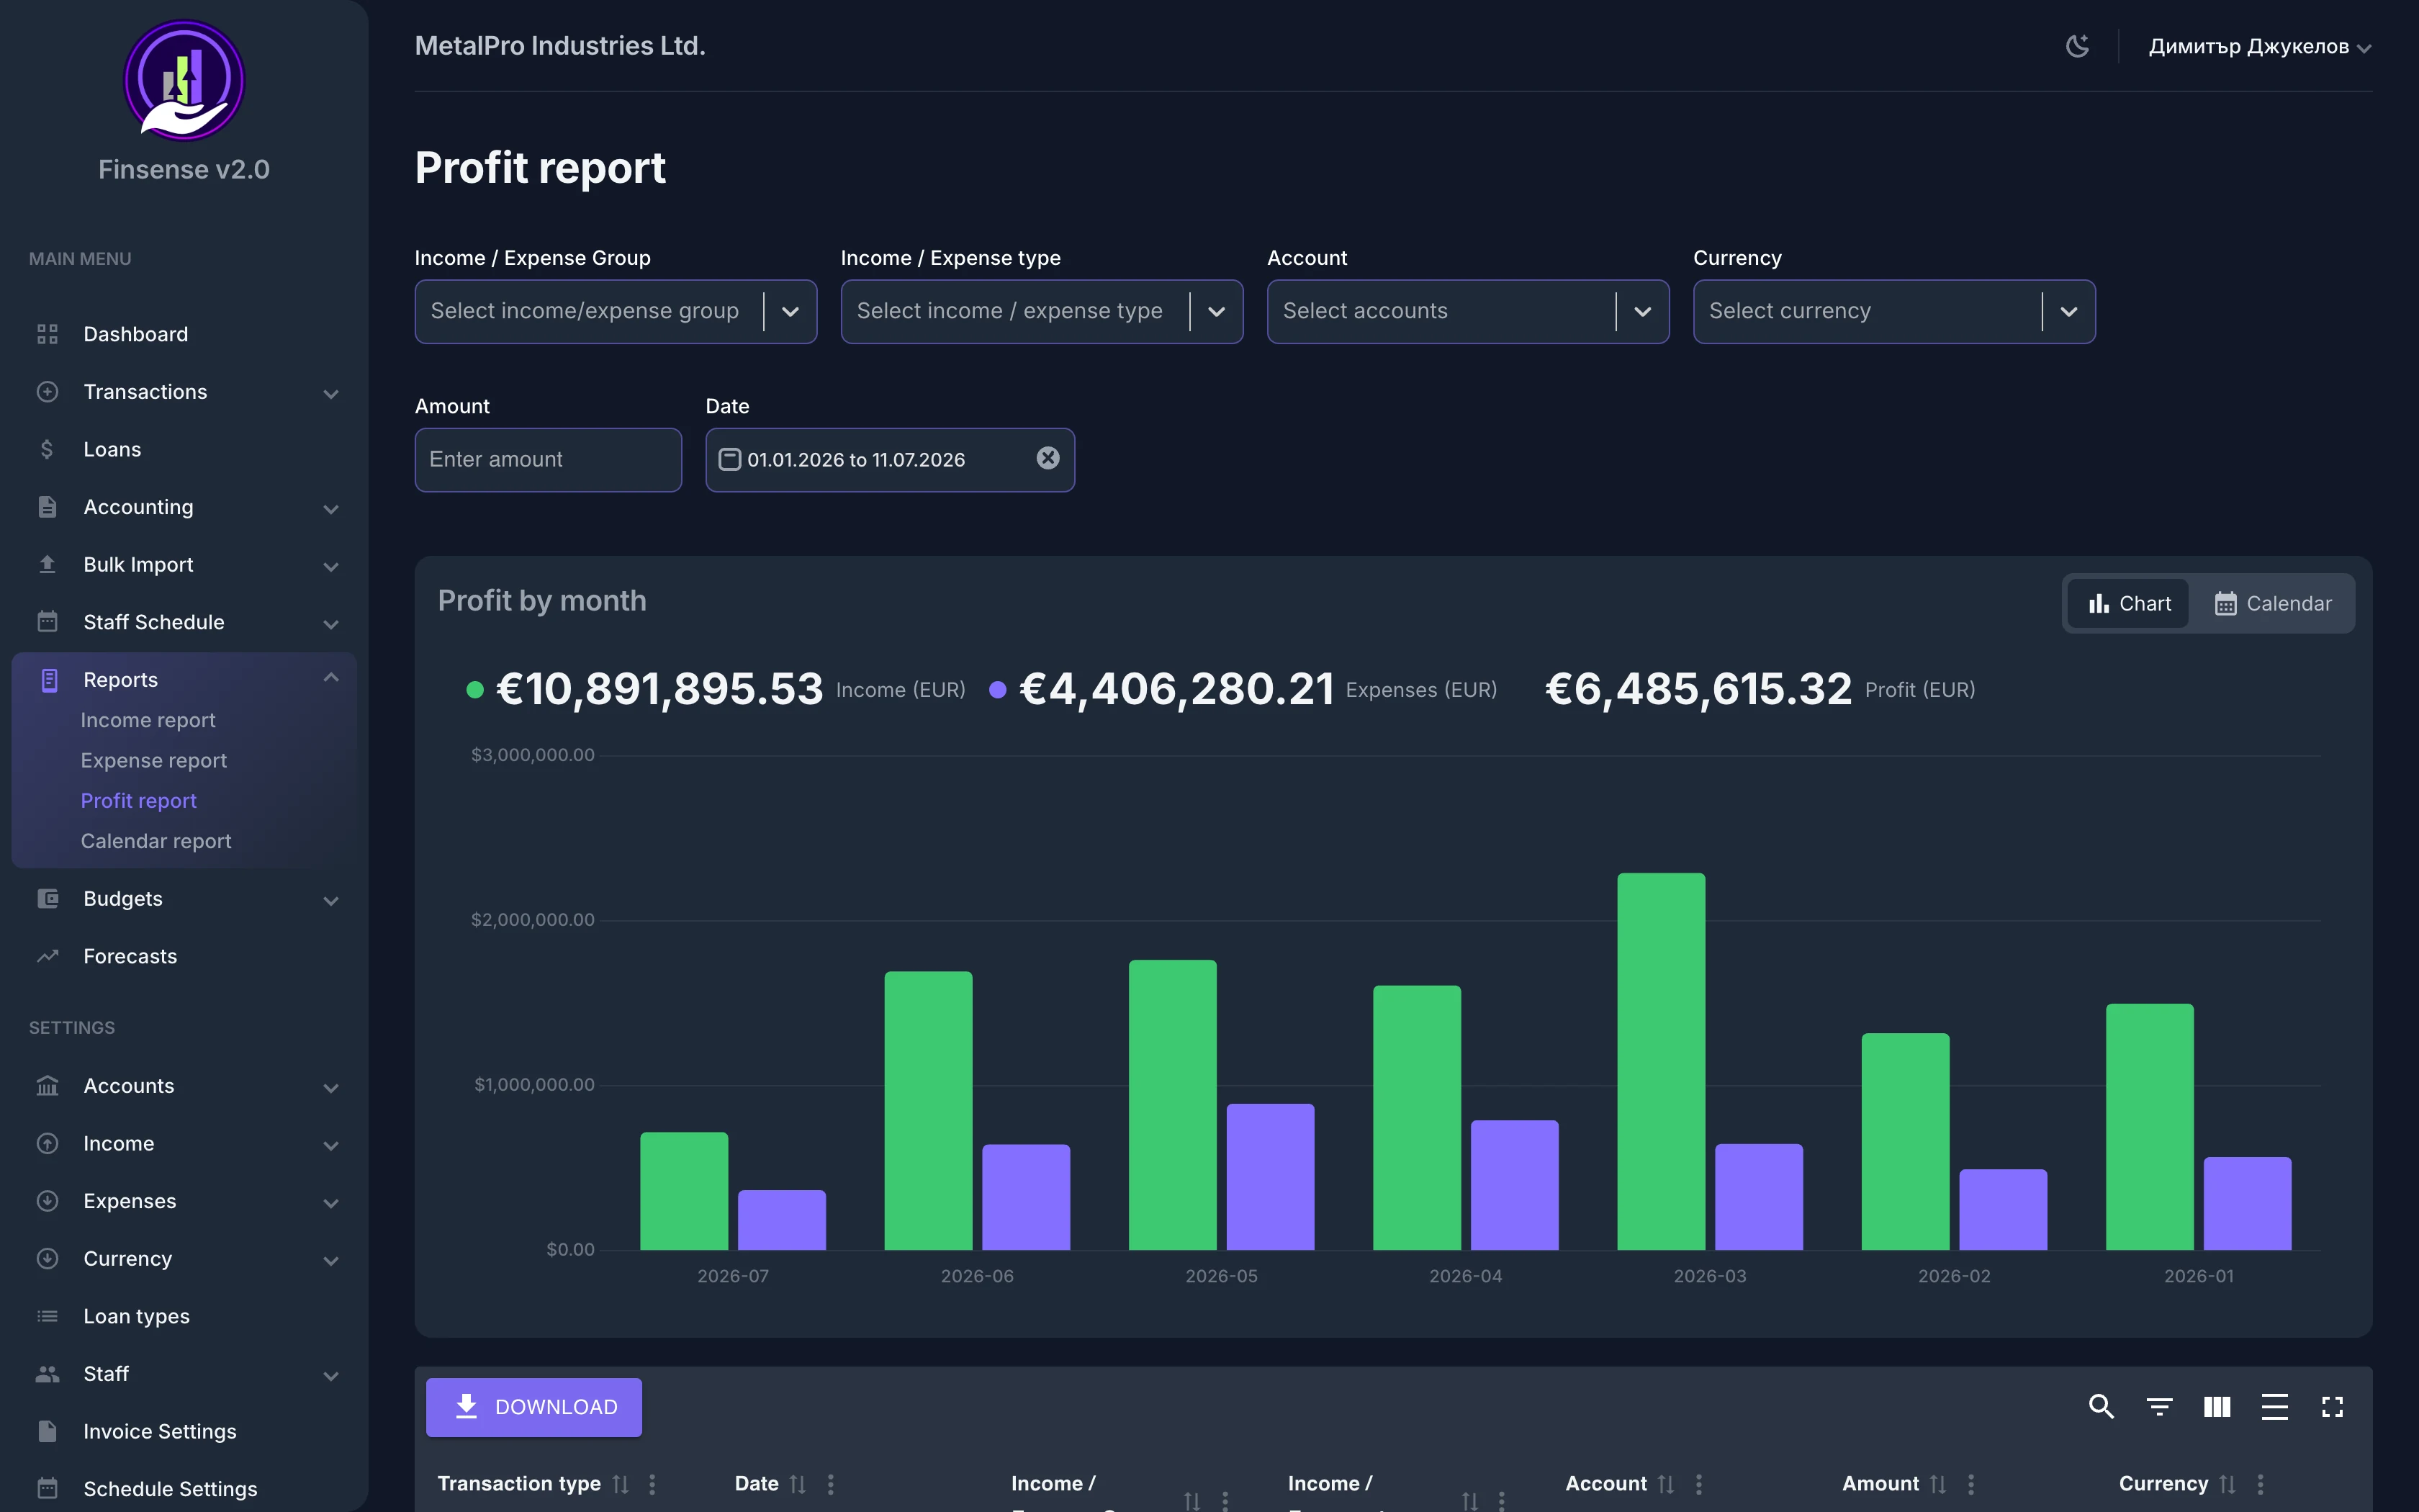Image resolution: width=2419 pixels, height=1512 pixels.
Task: Click the Loan types list icon
Action: [47, 1316]
